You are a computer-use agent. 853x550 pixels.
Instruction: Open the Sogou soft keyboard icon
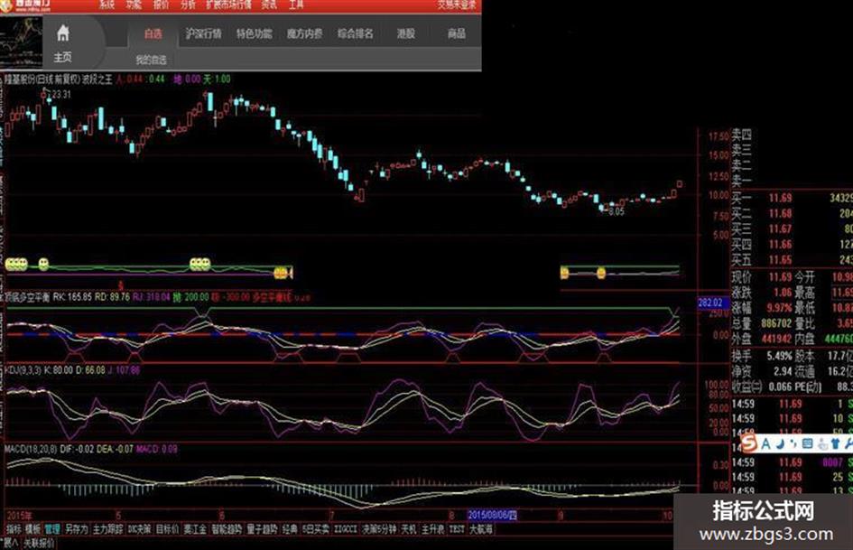pos(807,444)
